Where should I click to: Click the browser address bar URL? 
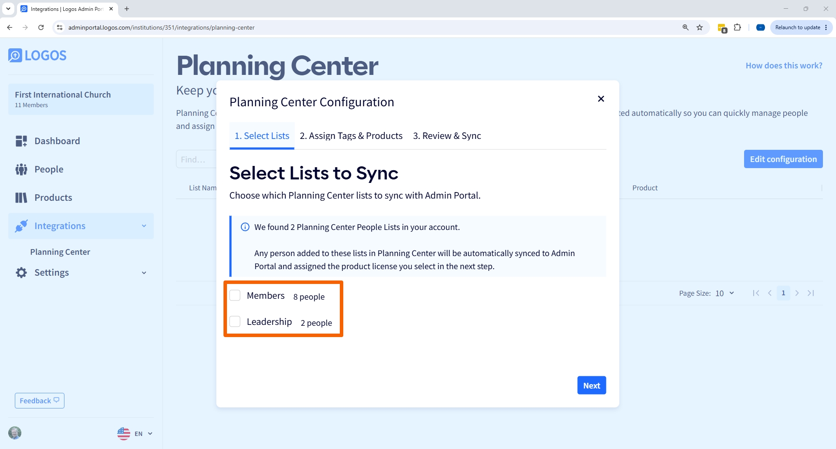[x=161, y=27]
